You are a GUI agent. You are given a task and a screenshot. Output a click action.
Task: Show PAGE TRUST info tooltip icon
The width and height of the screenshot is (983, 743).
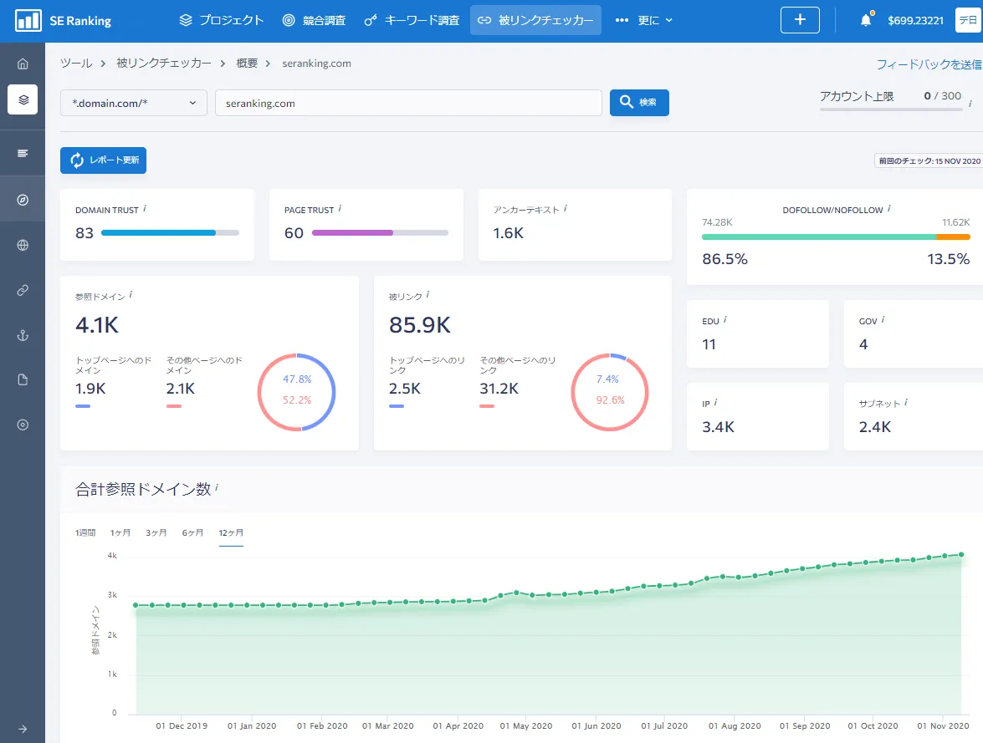(340, 208)
